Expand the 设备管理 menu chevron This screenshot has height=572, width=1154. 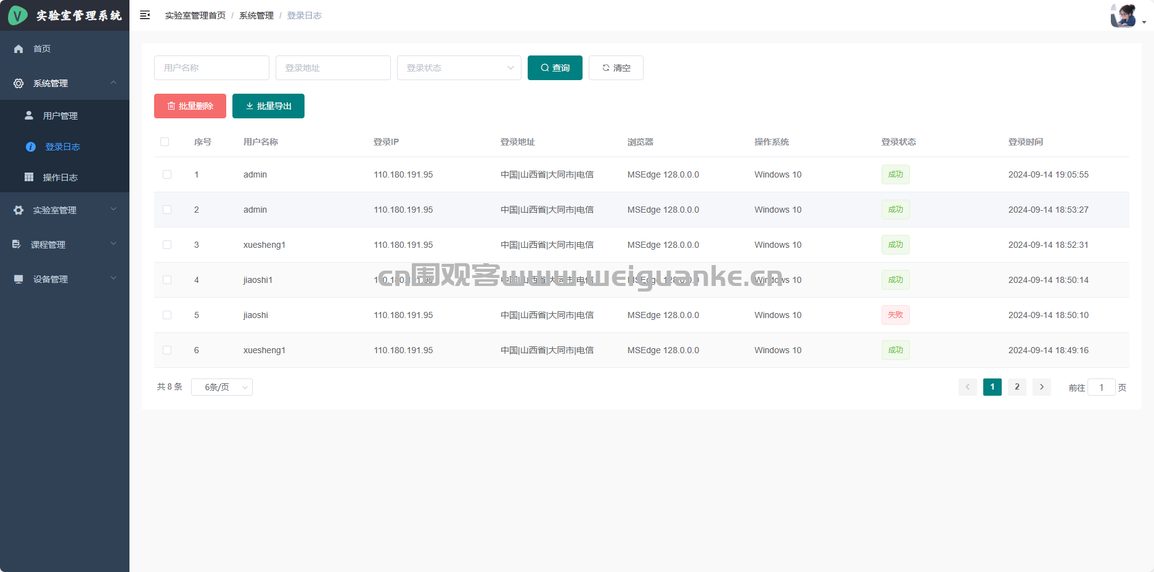[x=113, y=279]
